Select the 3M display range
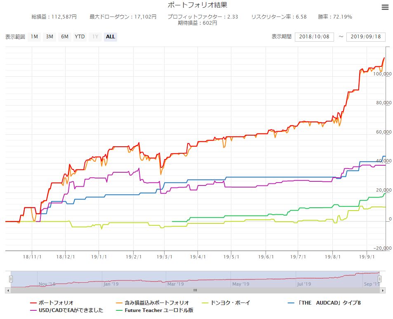The width and height of the screenshot is (393, 319). coord(49,37)
